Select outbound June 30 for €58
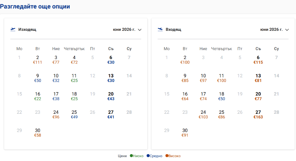 pyautogui.click(x=37, y=133)
